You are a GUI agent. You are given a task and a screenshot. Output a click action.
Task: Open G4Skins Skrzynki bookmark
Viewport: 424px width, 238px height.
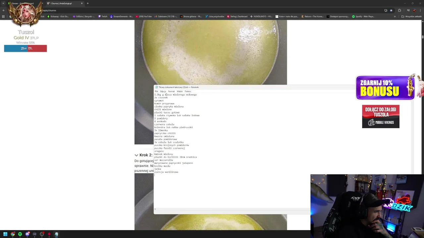(83, 17)
